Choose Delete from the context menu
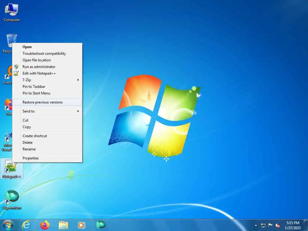 pos(47,142)
